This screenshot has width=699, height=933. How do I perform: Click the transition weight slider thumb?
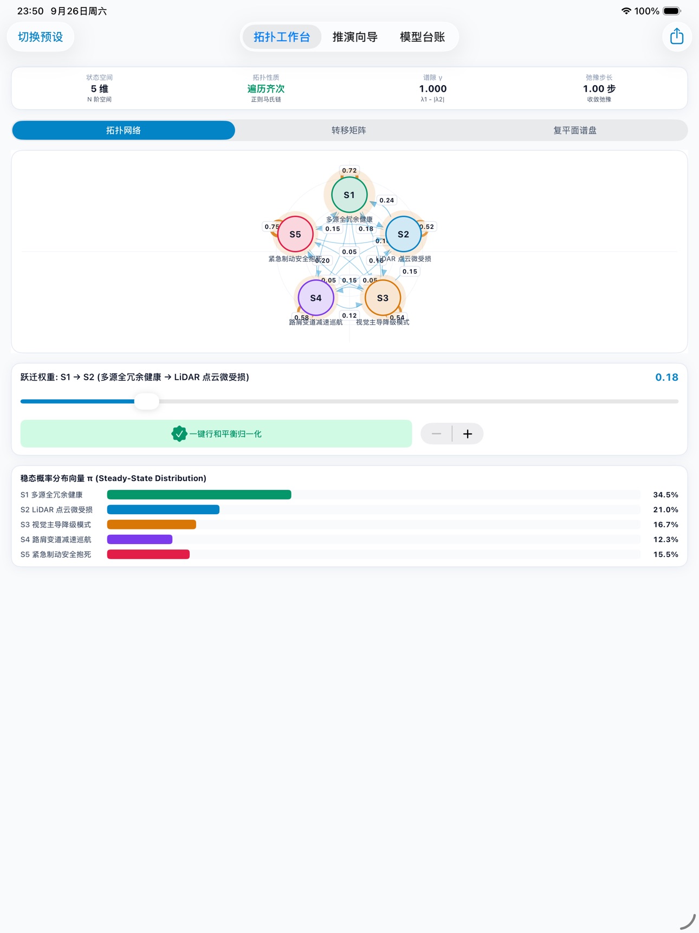point(146,401)
